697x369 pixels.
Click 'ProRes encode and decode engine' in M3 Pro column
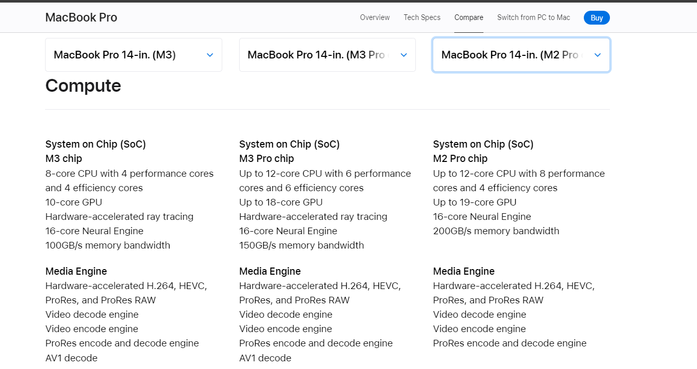(x=316, y=343)
